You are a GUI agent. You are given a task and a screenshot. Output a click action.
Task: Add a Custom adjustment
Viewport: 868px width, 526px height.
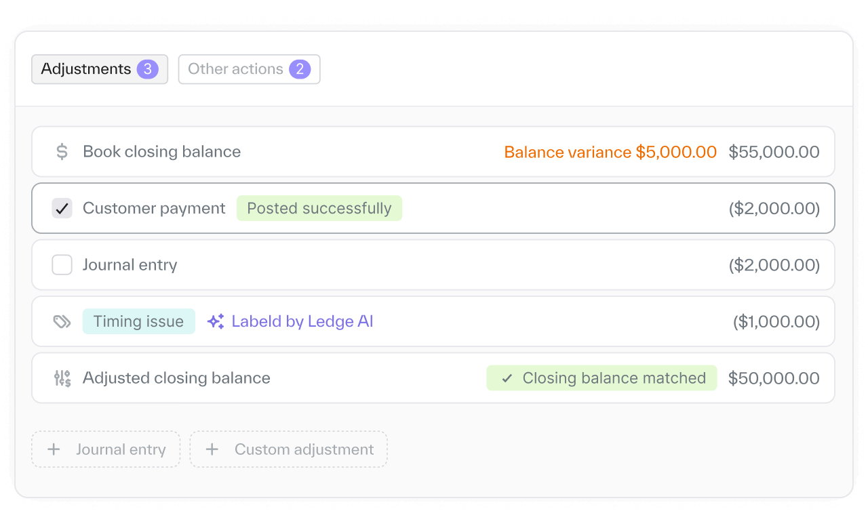pyautogui.click(x=289, y=449)
